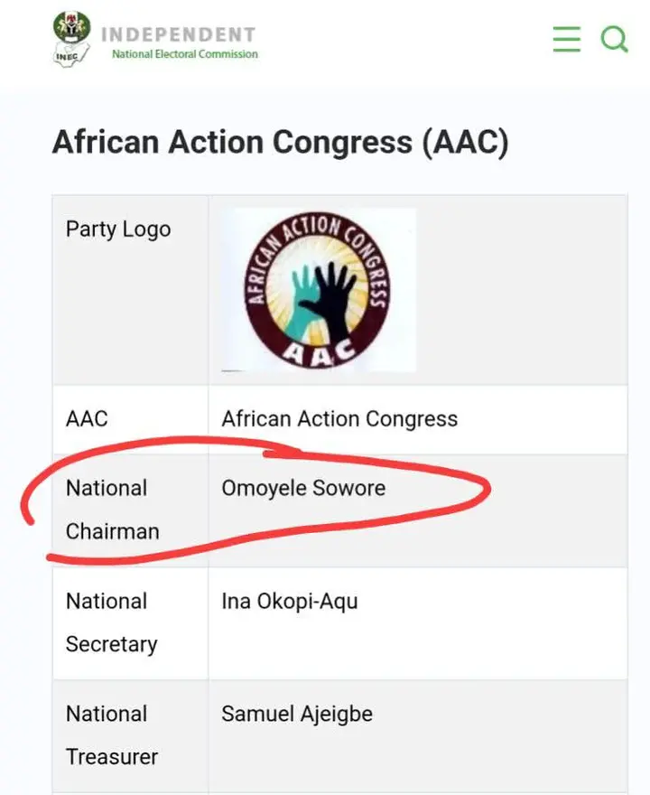Click the National Secretary label
The height and width of the screenshot is (795, 650).
coord(111,622)
